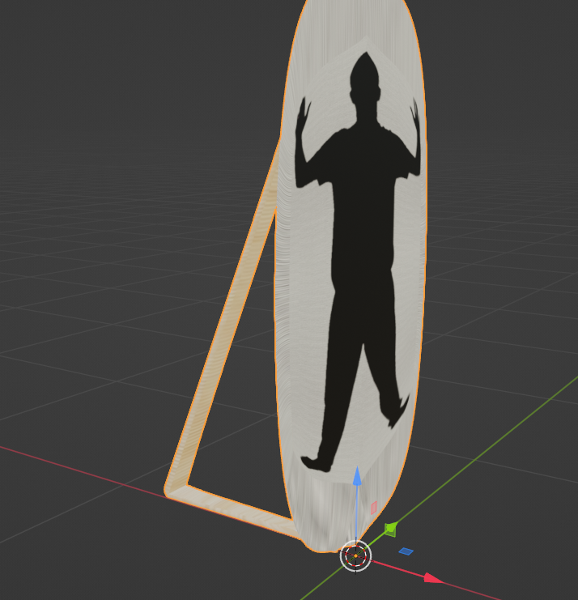The width and height of the screenshot is (578, 600).
Task: Click the blue Z-axis gizmo arrow
Action: click(x=356, y=476)
